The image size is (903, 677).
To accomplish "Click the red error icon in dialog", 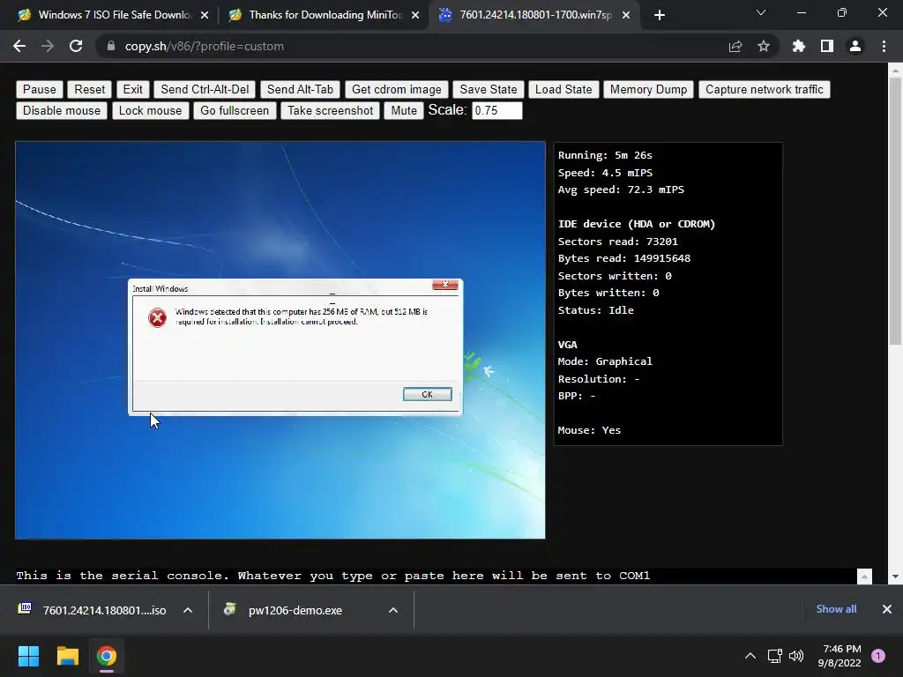I will pos(157,317).
